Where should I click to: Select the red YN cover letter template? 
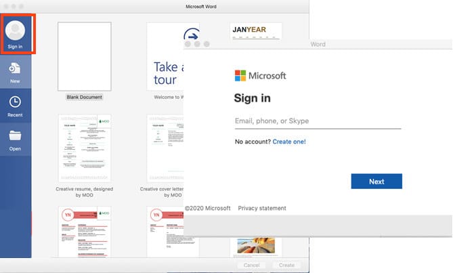pos(165,232)
